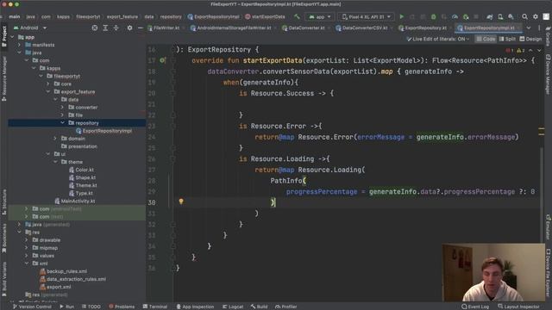
Task: Expand the drawable folder
Action: [x=27, y=240]
